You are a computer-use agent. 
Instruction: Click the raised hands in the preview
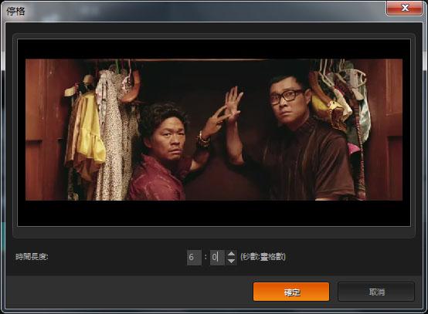click(x=226, y=109)
